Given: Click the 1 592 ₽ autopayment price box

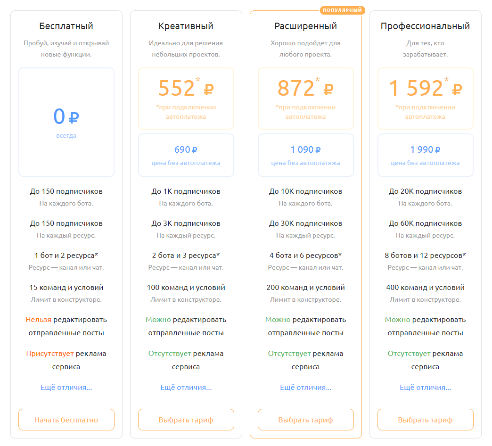Looking at the screenshot, I should pyautogui.click(x=426, y=99).
